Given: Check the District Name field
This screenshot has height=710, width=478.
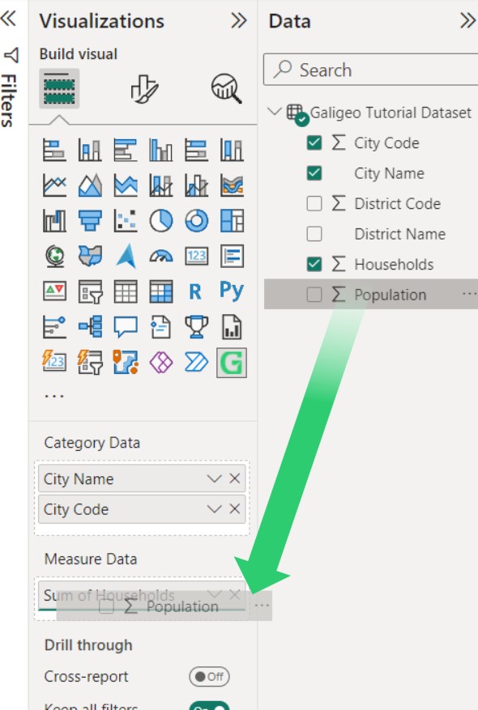Looking at the screenshot, I should 314,234.
